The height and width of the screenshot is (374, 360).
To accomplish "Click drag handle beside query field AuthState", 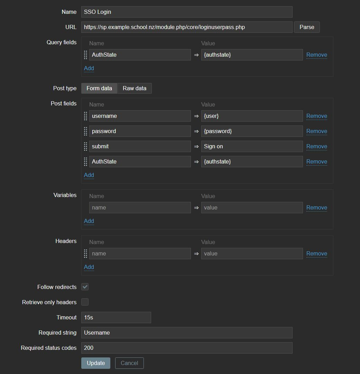I will [85, 55].
